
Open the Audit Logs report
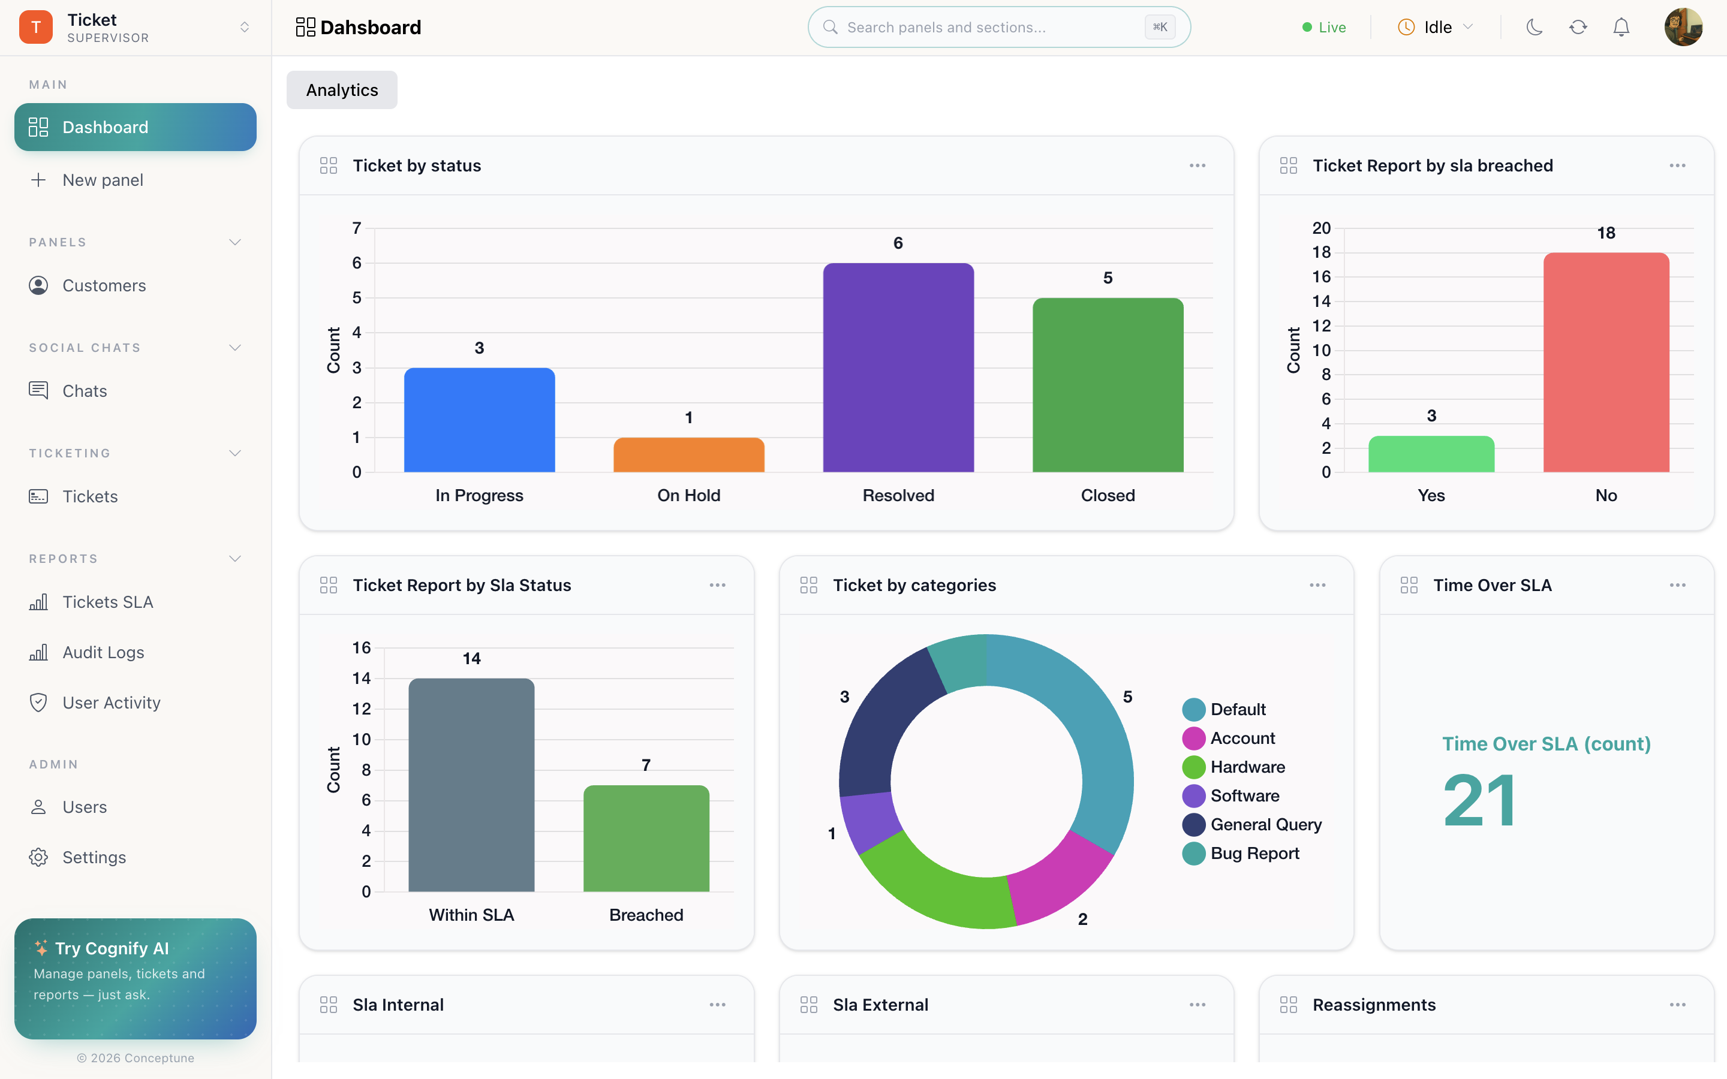pyautogui.click(x=136, y=652)
